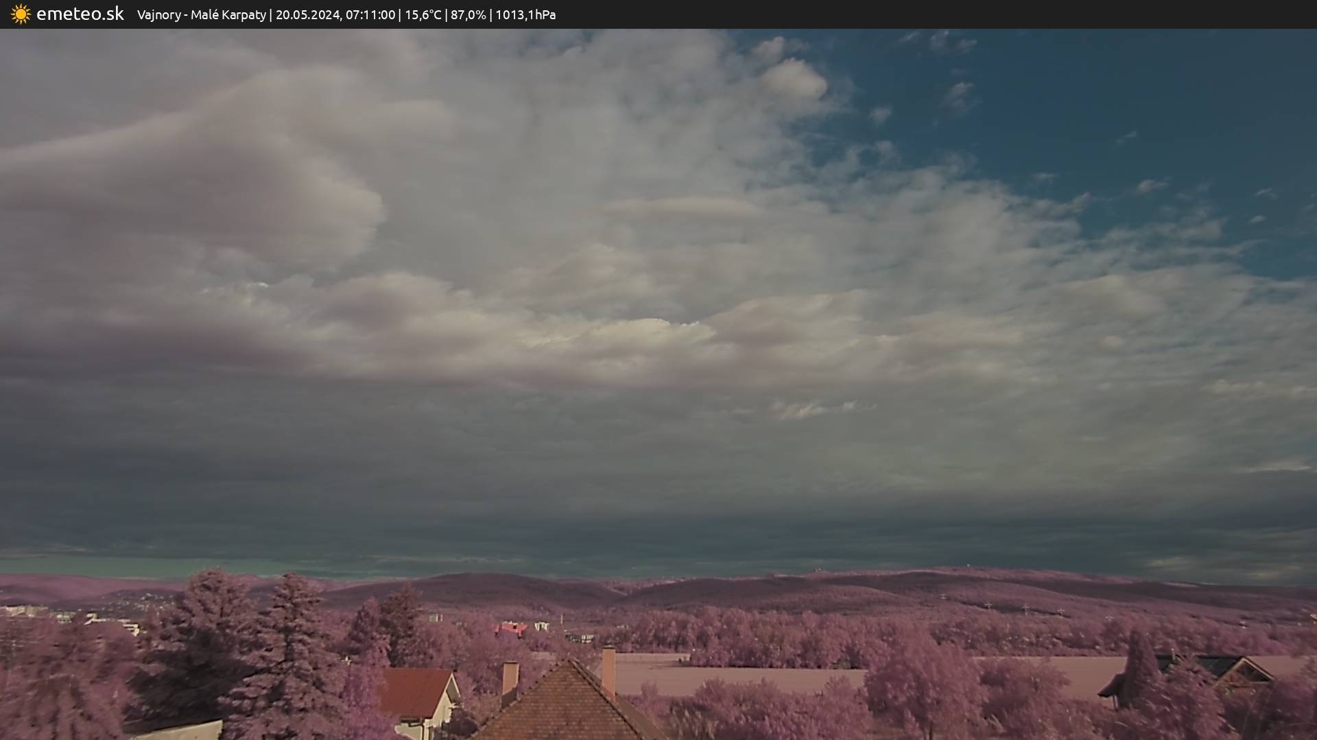Click the Vajnory - Malé Karpaty location label
The image size is (1317, 740).
pos(201,14)
